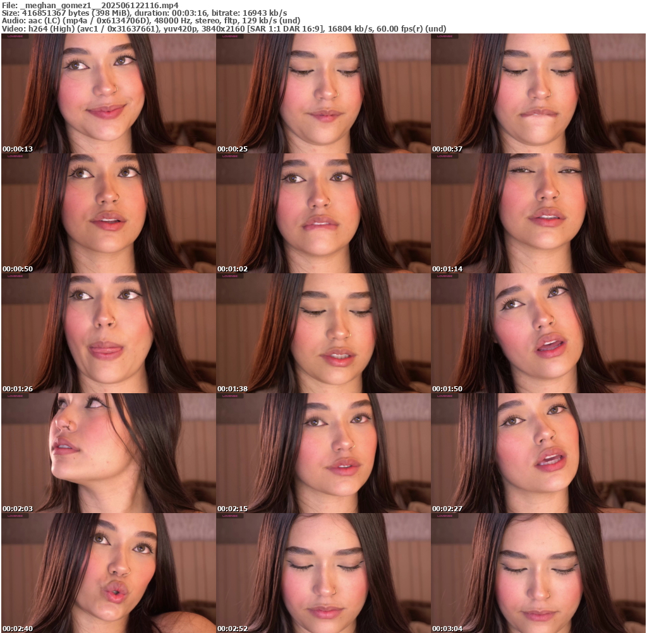Click the thumbnail timestamped 00:00:25

[x=323, y=93]
